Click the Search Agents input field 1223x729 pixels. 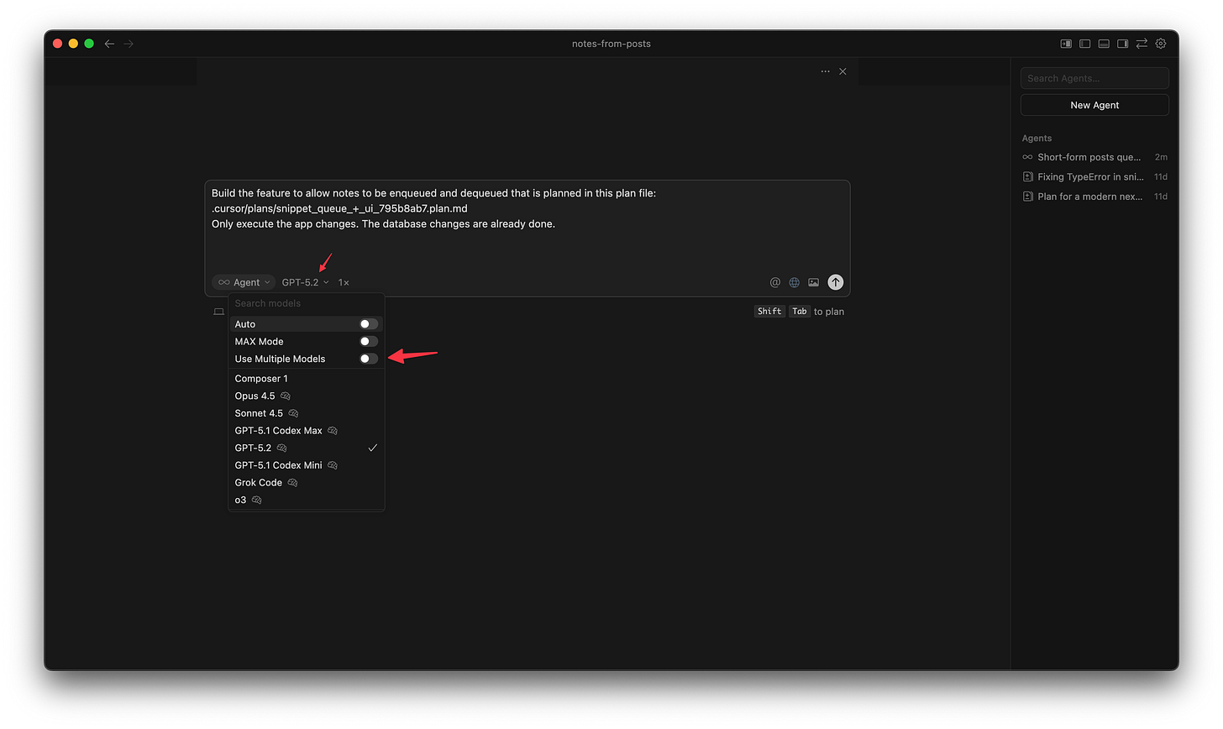tap(1094, 78)
